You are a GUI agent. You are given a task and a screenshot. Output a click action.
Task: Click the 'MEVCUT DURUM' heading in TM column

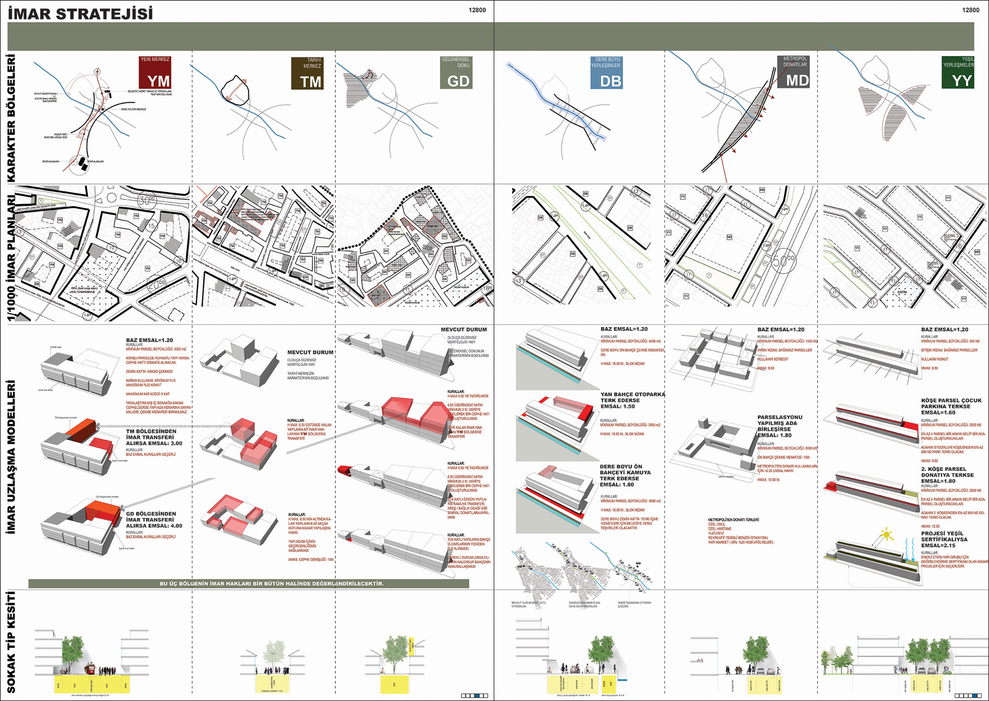tap(311, 352)
